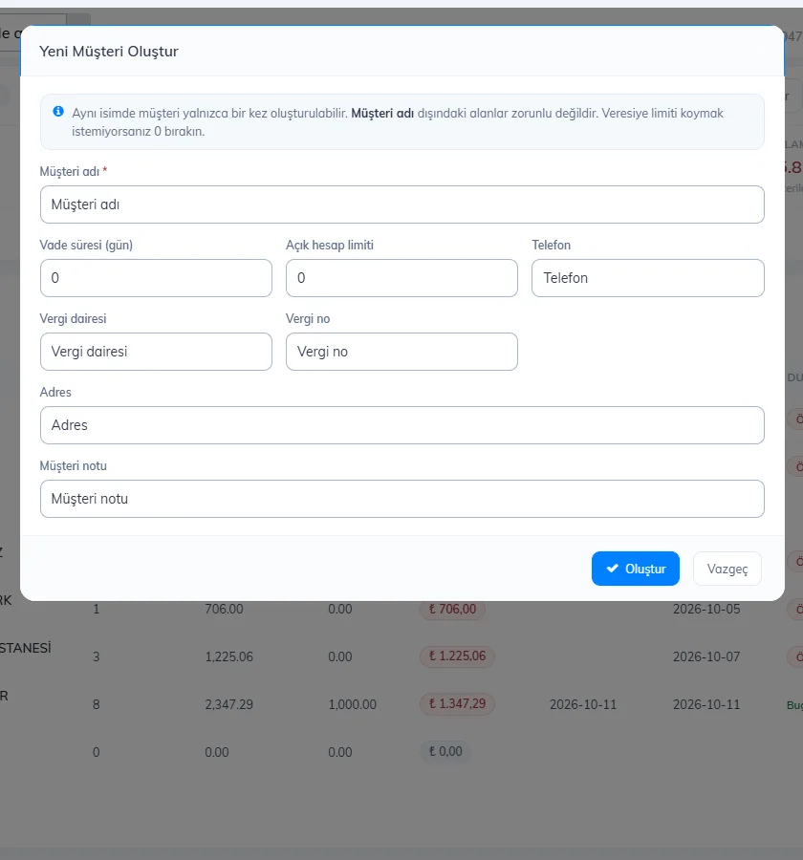Focus the Müşteri adı input field

(401, 204)
